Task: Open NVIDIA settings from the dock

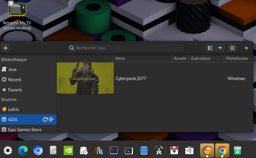Action: click(x=68, y=150)
